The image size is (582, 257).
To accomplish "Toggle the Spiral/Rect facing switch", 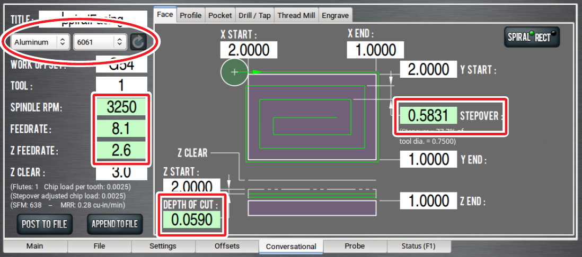I will 532,38.
